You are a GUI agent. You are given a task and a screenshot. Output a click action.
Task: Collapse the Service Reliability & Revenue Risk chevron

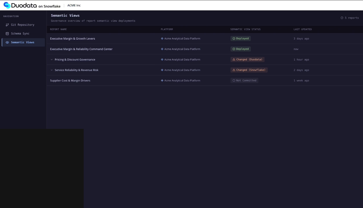[x=52, y=70]
